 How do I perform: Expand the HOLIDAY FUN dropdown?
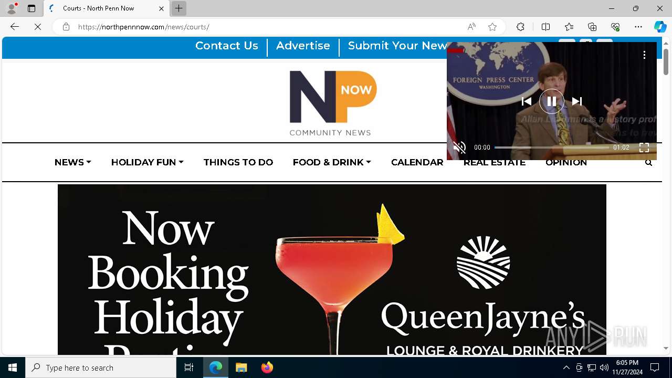[x=148, y=162]
